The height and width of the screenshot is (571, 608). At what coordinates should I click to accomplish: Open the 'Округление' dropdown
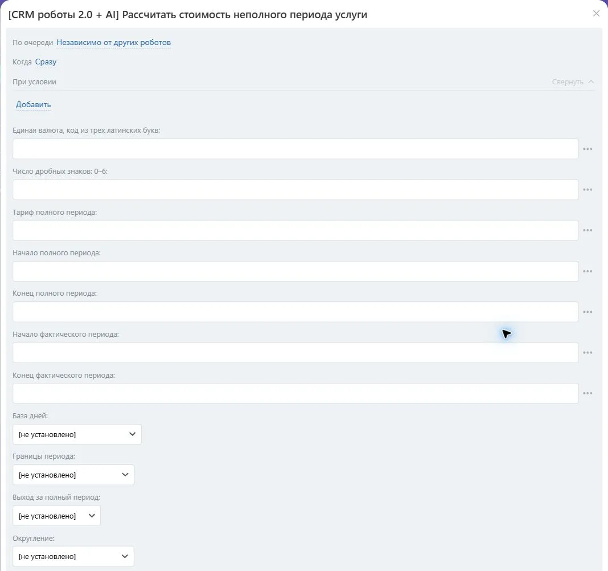73,556
